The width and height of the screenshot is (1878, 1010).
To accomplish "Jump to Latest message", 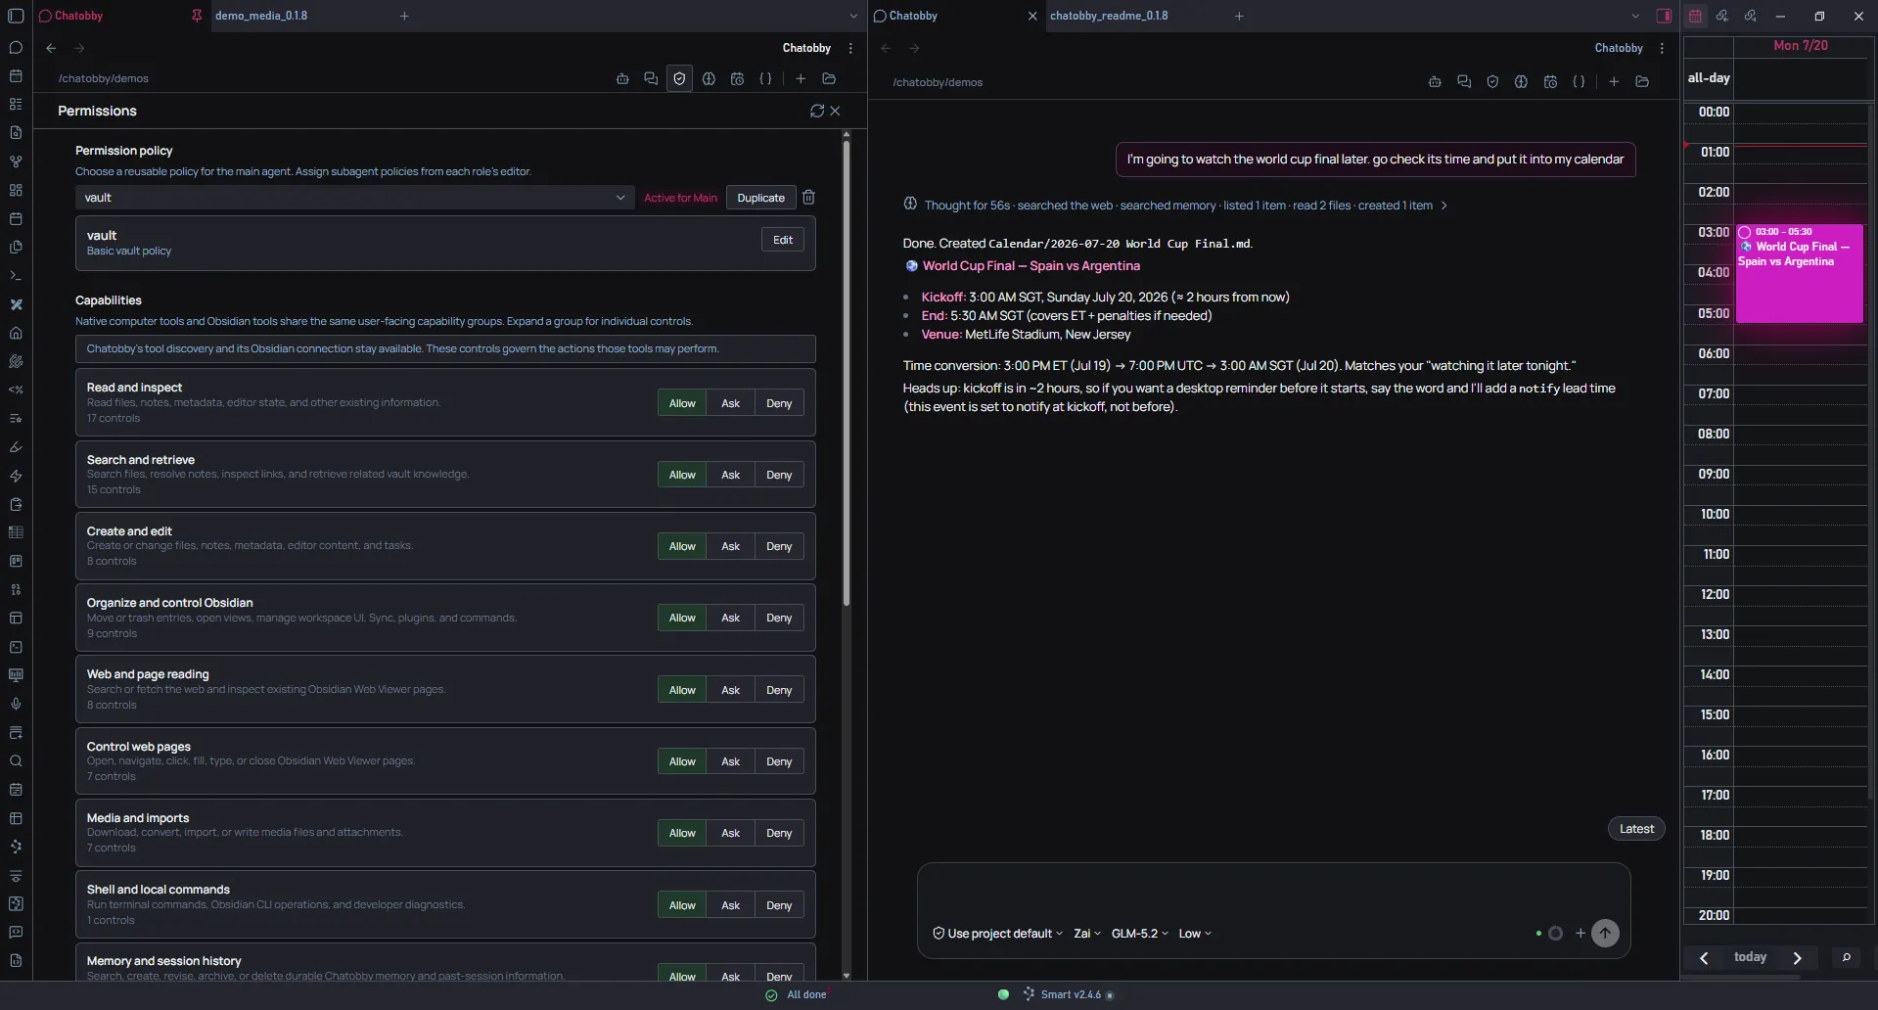I will [x=1636, y=829].
